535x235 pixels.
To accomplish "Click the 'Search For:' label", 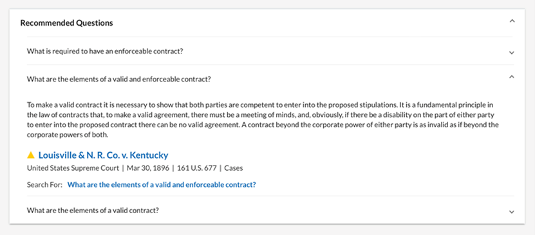I will click(x=44, y=185).
